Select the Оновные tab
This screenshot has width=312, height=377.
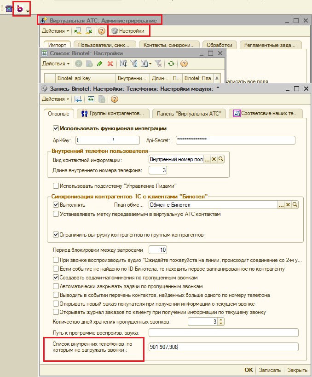point(58,114)
